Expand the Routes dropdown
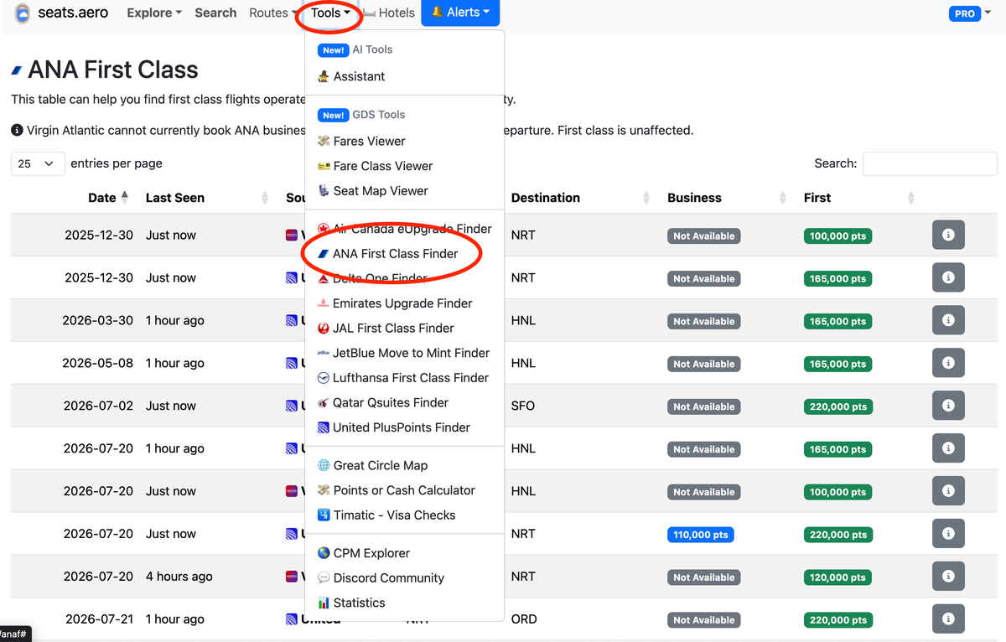 [x=273, y=13]
